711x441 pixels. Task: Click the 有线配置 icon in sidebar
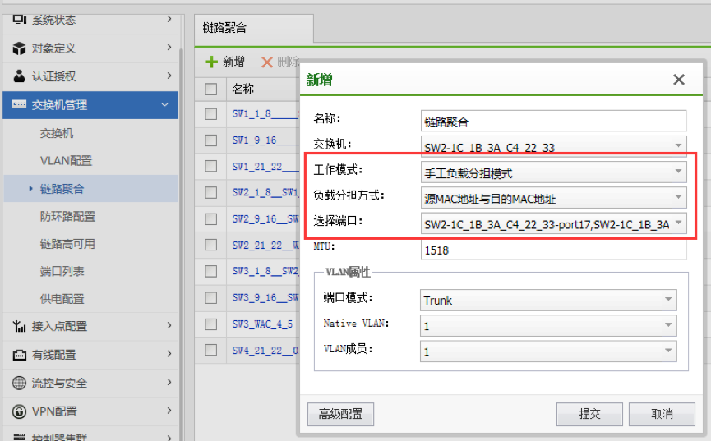click(x=19, y=355)
